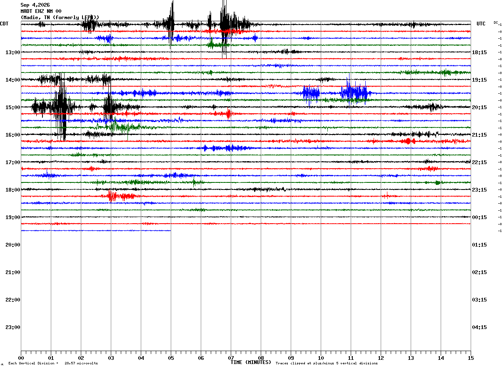Click the 13:00 CDT time label
This screenshot has width=504, height=369.
(12, 52)
